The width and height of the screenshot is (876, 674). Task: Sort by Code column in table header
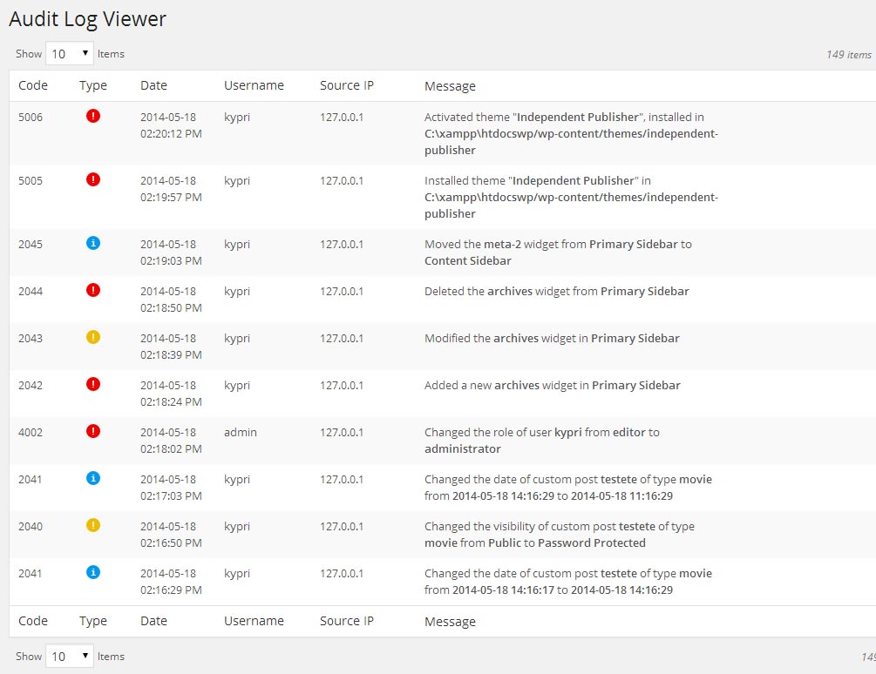point(33,85)
